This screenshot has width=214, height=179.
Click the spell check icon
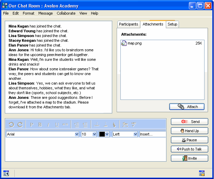[134, 125]
